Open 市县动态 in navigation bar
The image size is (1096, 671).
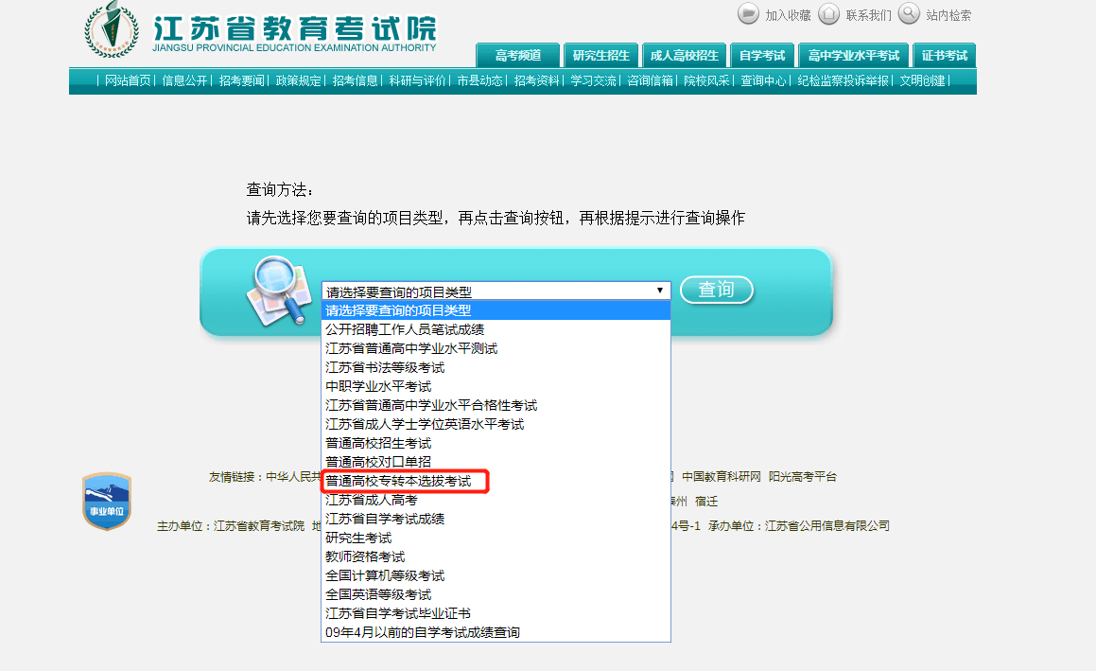pyautogui.click(x=479, y=81)
